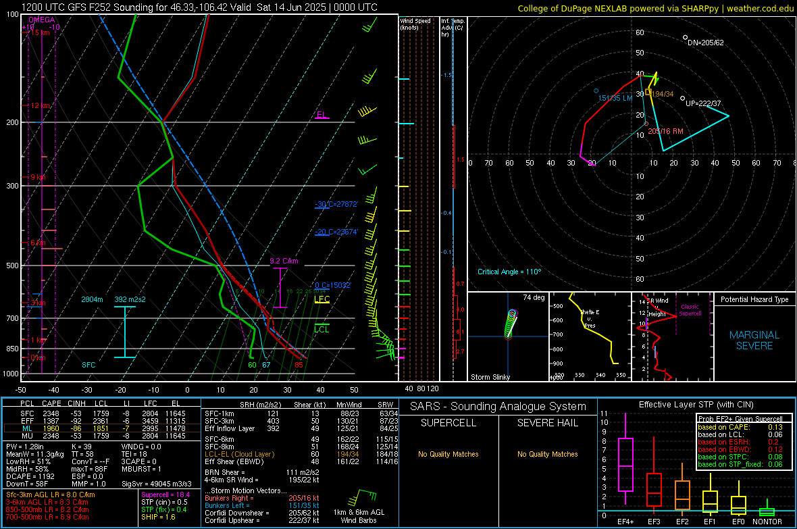Click the magenta EL level label
The image size is (797, 529).
(x=322, y=114)
